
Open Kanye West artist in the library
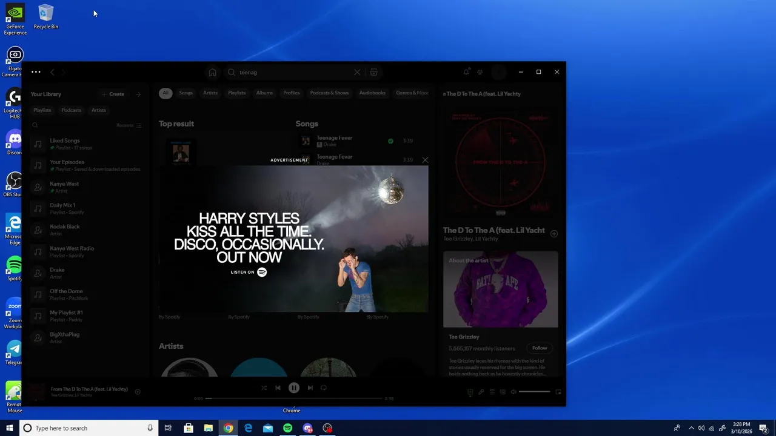[x=85, y=187]
